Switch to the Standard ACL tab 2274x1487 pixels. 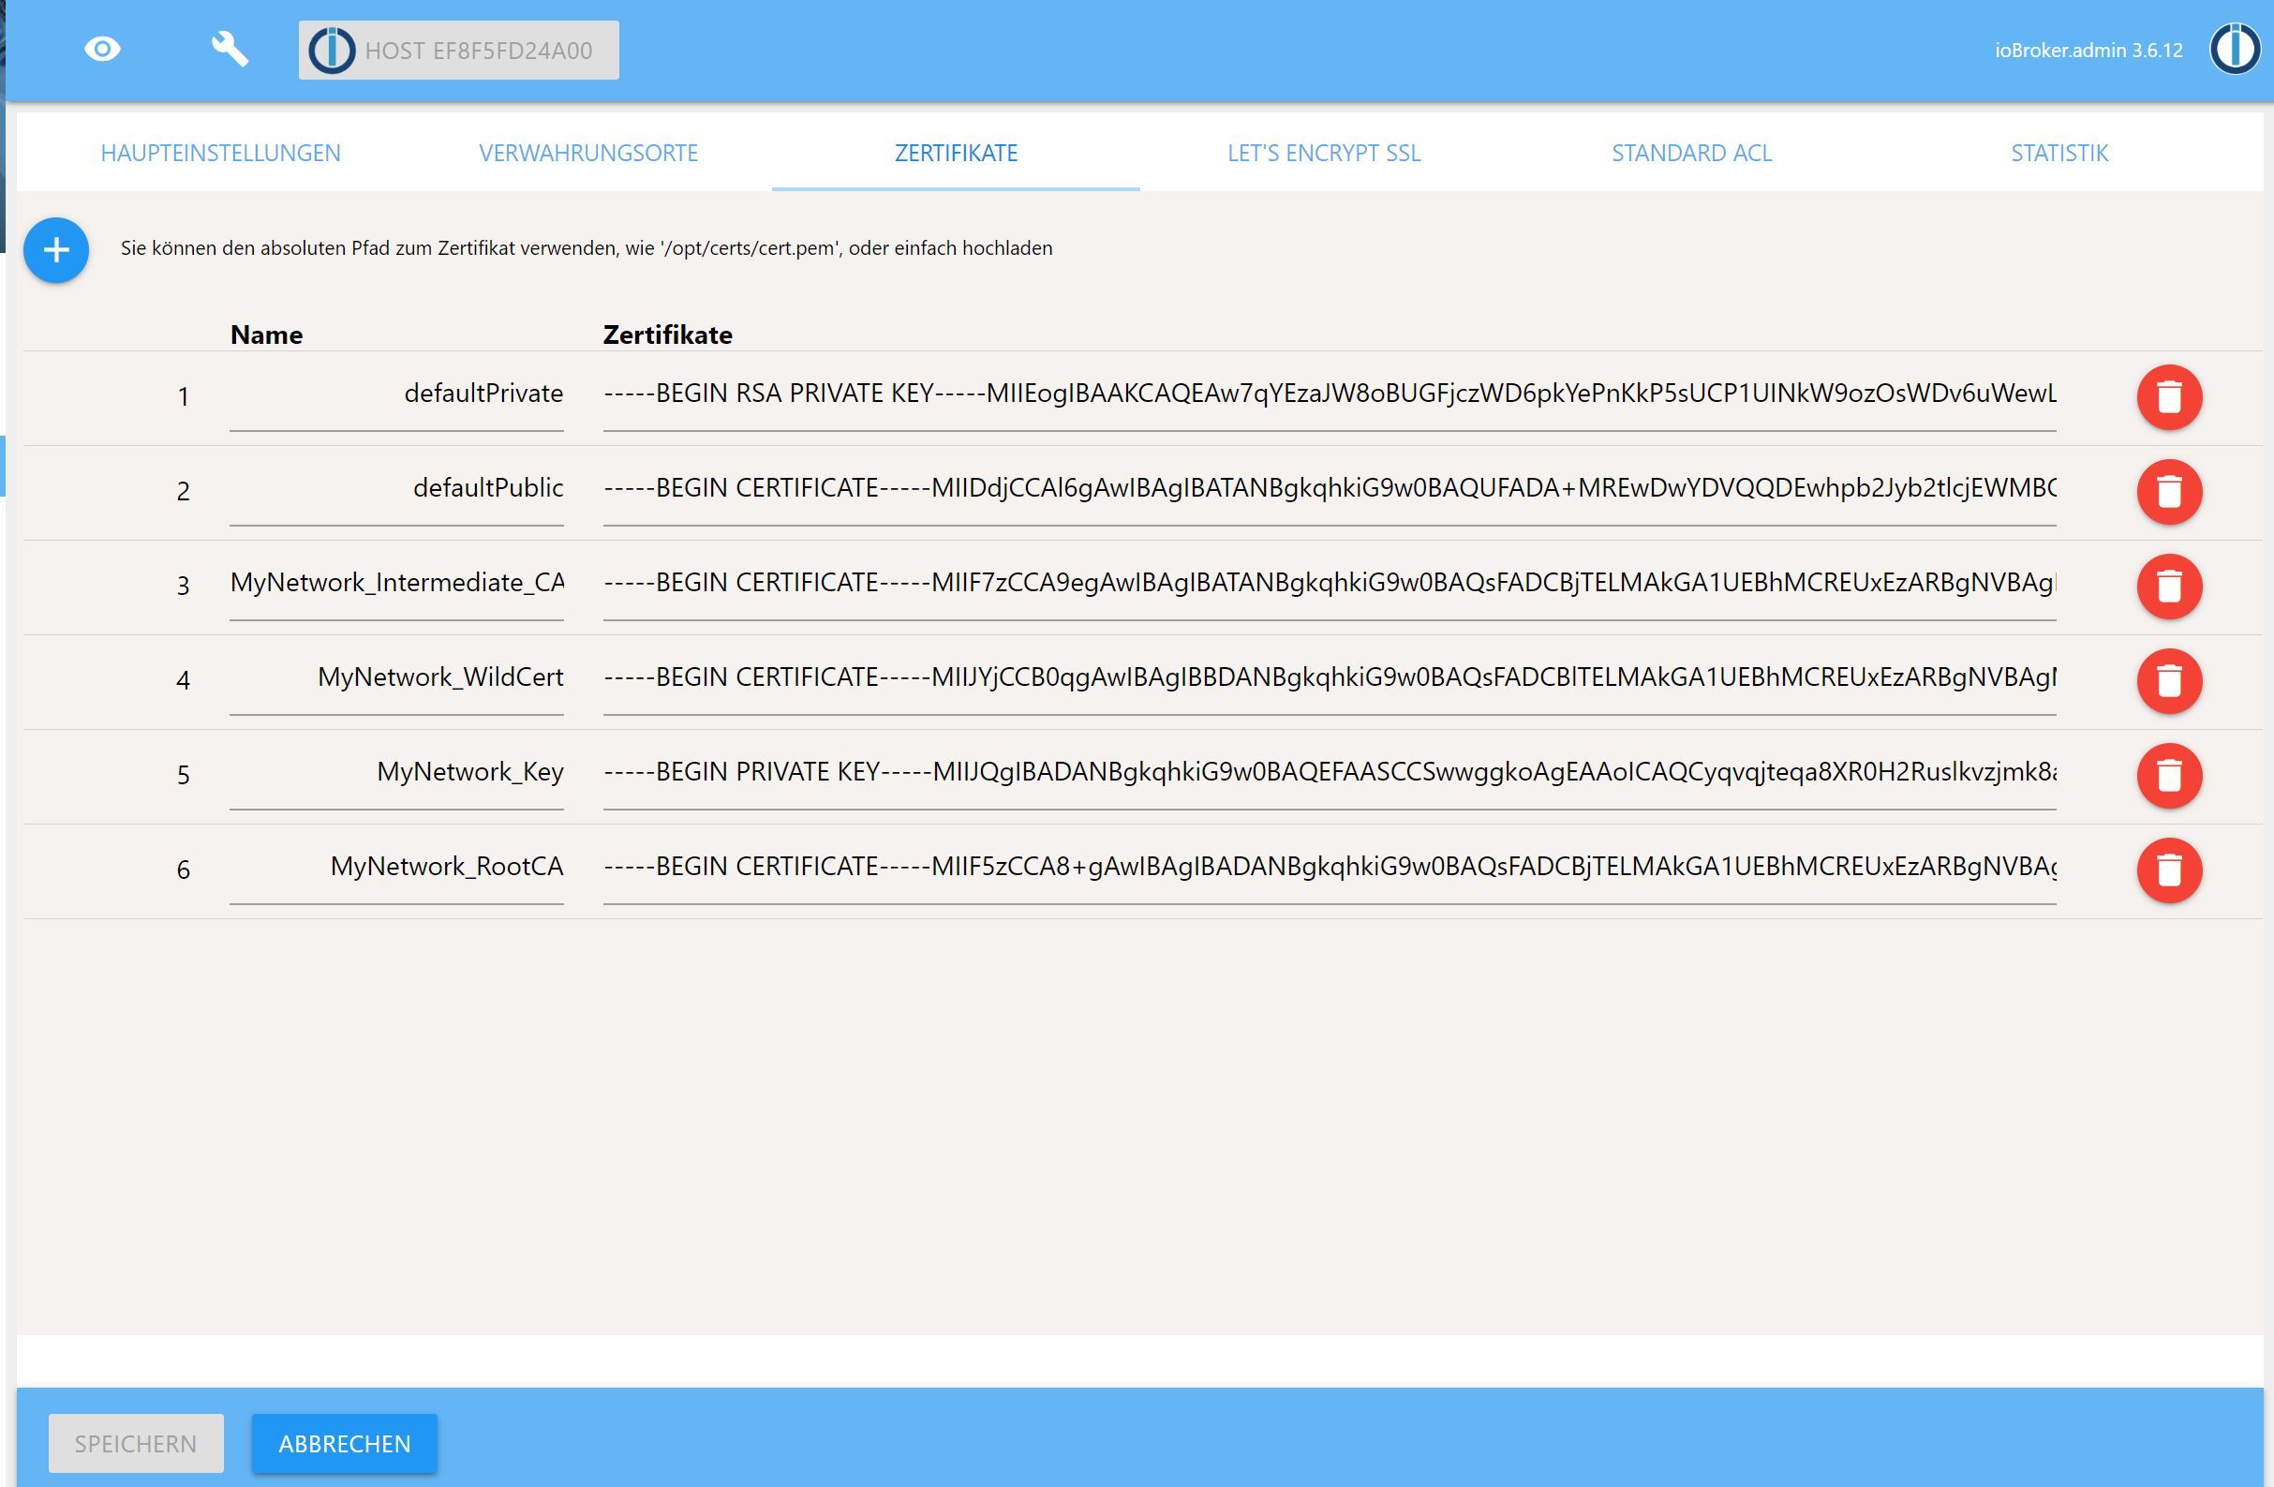(x=1691, y=153)
